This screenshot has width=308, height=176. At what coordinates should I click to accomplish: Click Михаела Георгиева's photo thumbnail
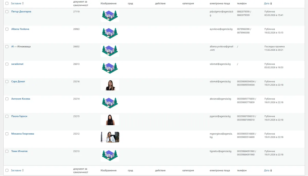(x=110, y=137)
